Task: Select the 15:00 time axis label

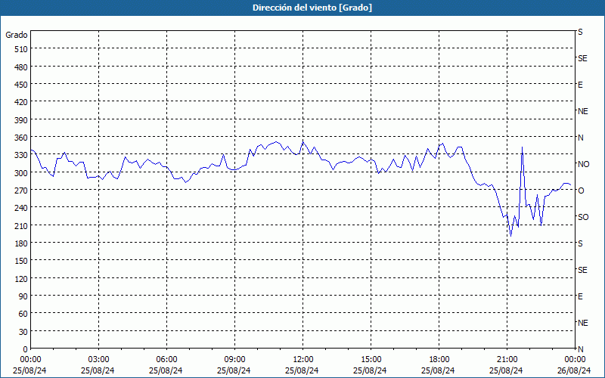Action: point(371,360)
